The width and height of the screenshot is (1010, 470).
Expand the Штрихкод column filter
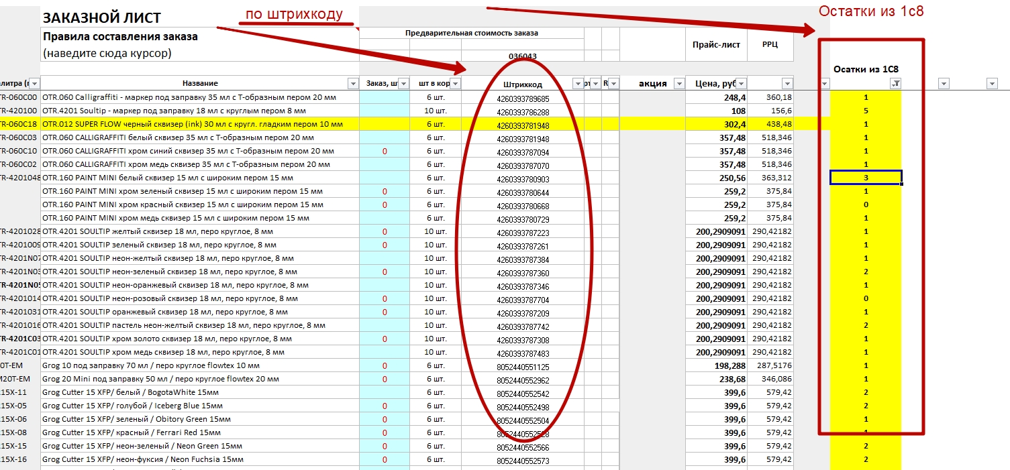(578, 83)
